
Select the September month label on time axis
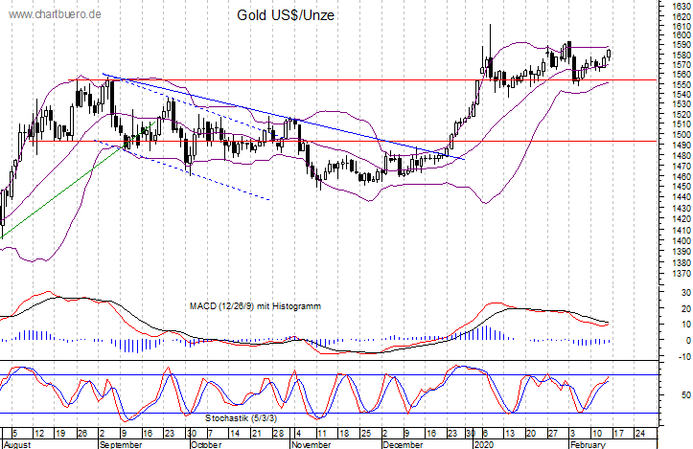122,445
